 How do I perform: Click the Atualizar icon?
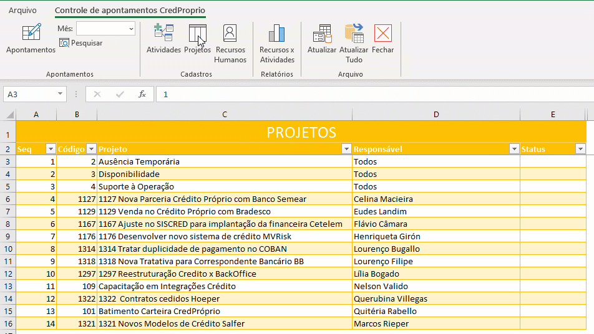coord(322,33)
